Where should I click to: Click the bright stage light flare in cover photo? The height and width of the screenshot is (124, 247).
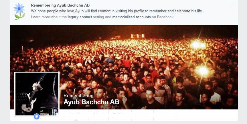pos(203,71)
